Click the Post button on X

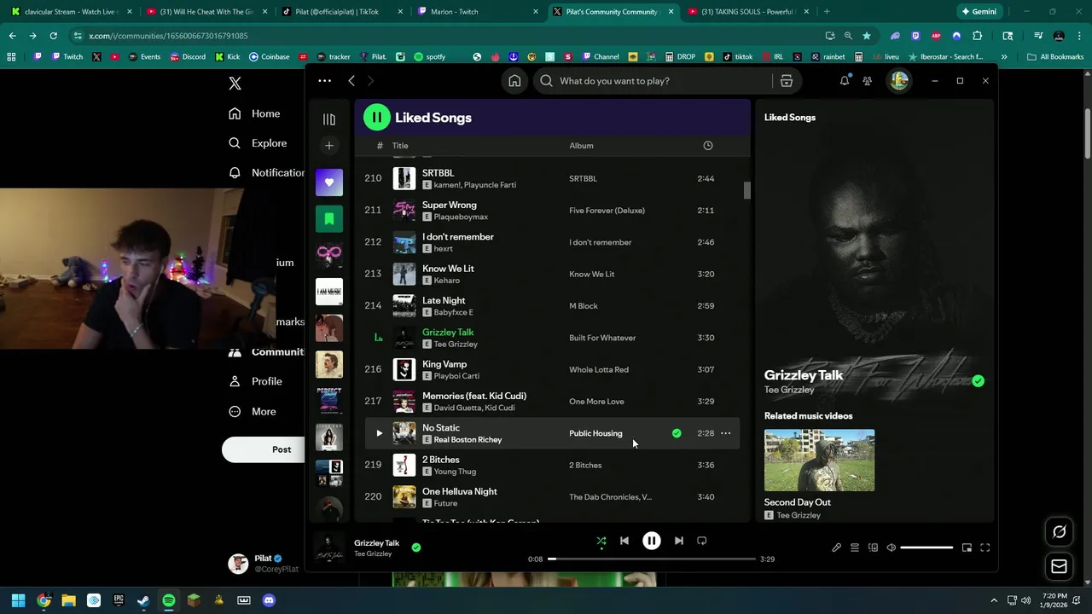[264, 449]
